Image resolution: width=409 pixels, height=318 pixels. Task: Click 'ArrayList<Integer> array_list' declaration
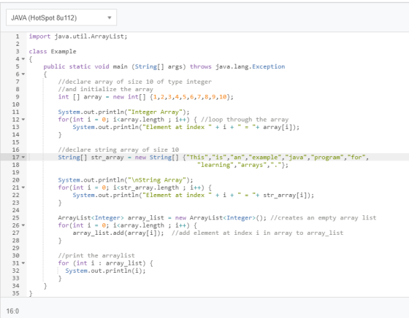coord(111,217)
